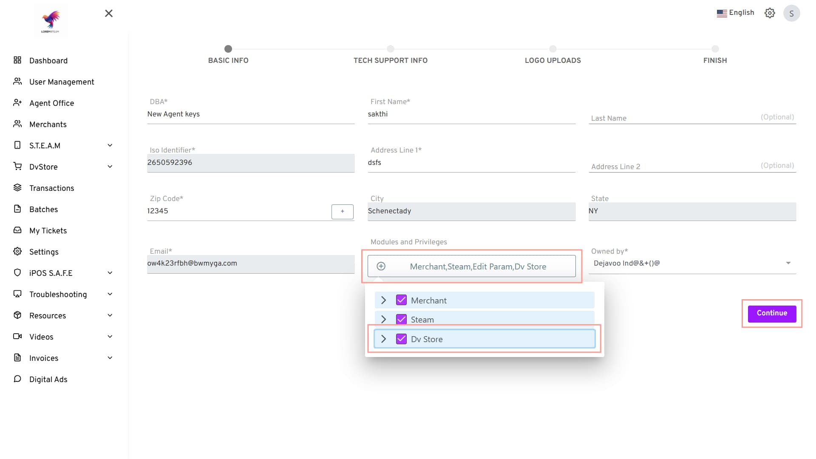
Task: Expand the Invoices submenu arrow
Action: pyautogui.click(x=110, y=358)
